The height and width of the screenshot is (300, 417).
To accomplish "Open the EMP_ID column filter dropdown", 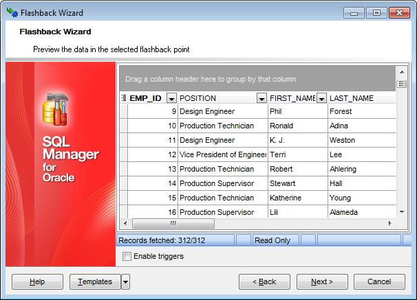I will coord(171,98).
